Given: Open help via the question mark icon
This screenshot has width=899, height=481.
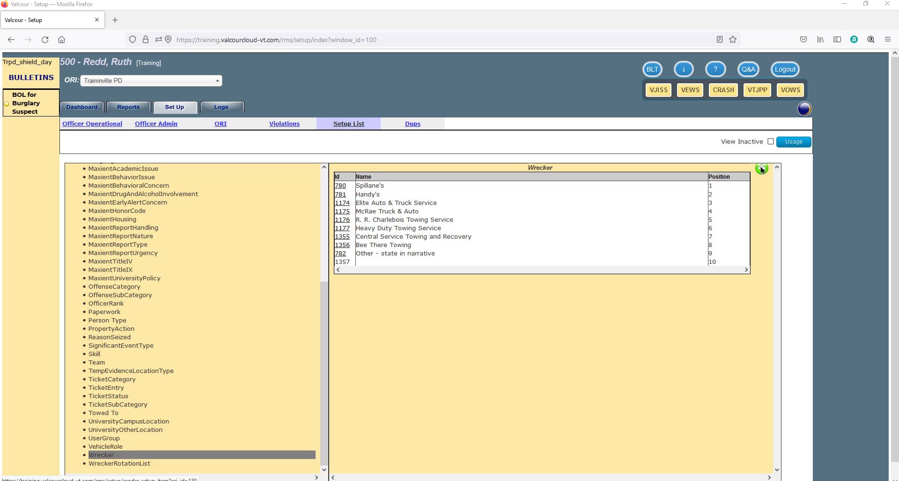Looking at the screenshot, I should (715, 69).
